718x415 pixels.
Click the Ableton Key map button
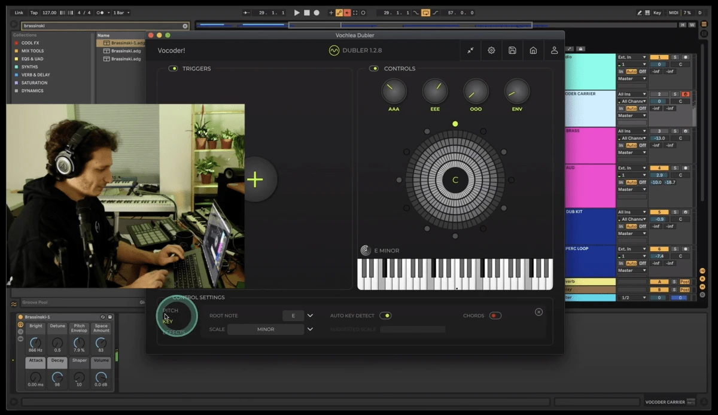[x=657, y=13]
